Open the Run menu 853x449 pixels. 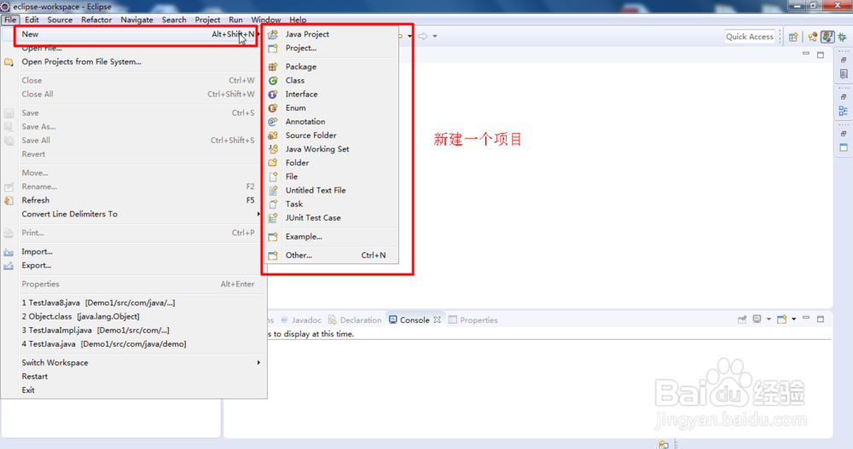tap(235, 20)
